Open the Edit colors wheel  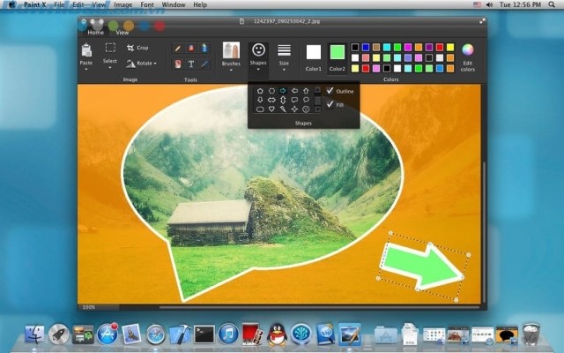[468, 49]
